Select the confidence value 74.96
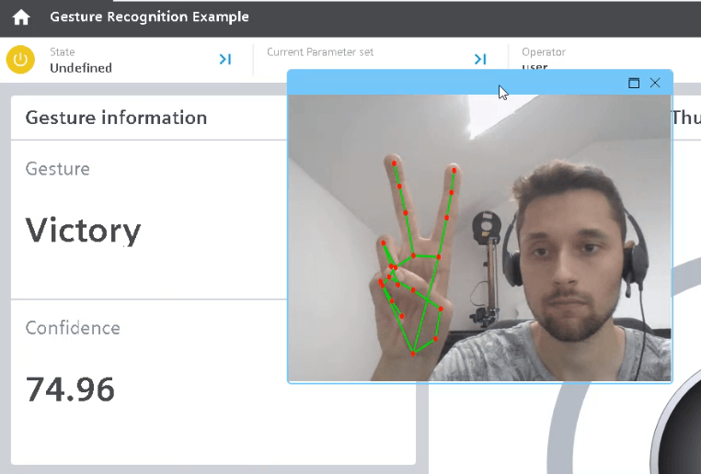 pyautogui.click(x=70, y=389)
